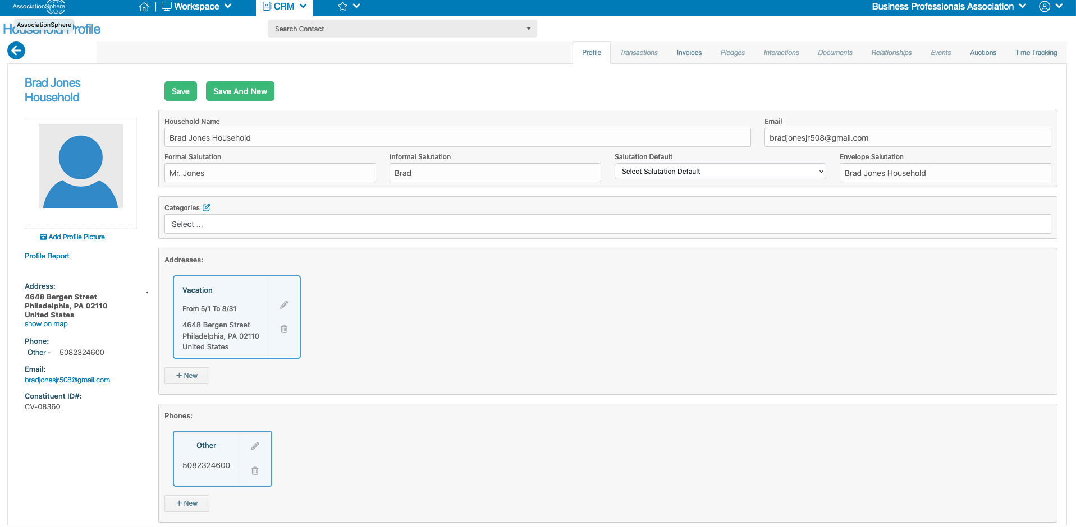Image resolution: width=1076 pixels, height=527 pixels.
Task: Open the home icon in top bar
Action: click(x=144, y=7)
